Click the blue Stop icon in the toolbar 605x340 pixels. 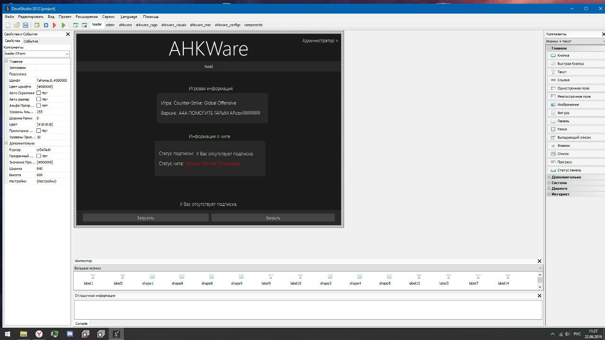(x=46, y=25)
